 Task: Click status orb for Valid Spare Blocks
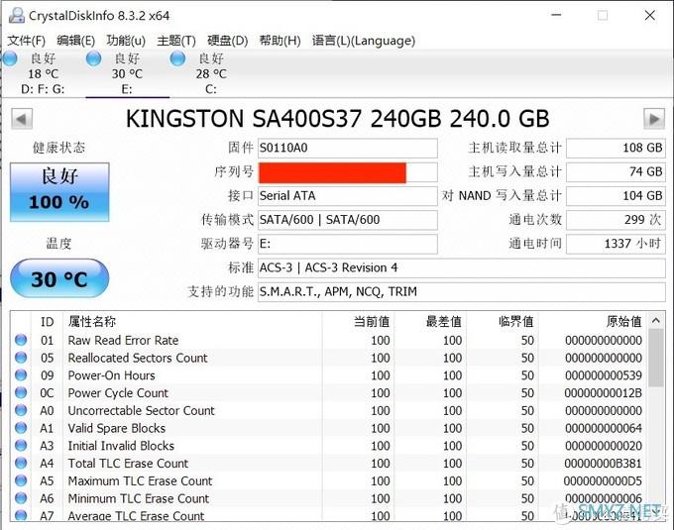(x=21, y=428)
